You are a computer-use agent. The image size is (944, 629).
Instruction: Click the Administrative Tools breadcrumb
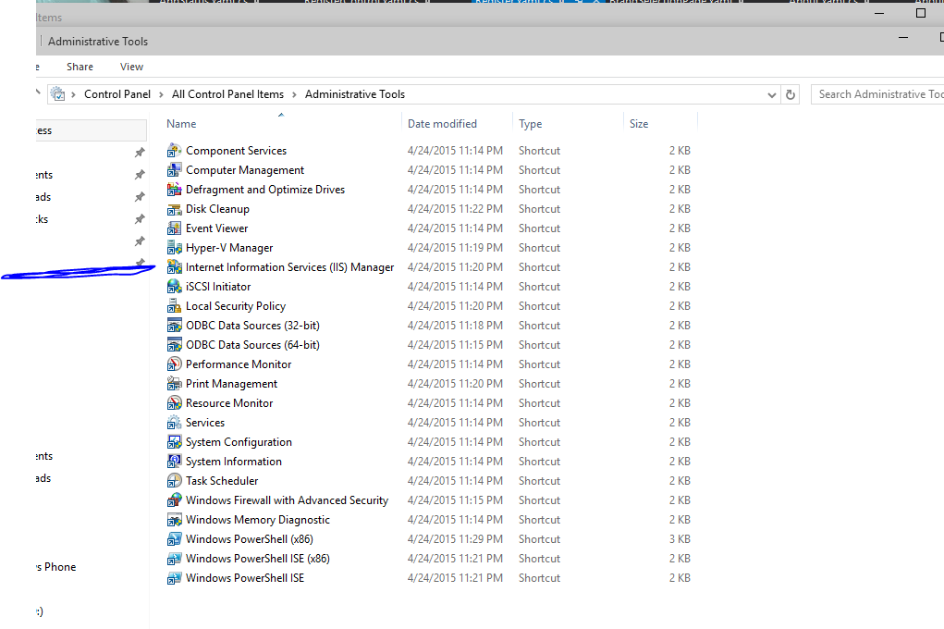coord(355,94)
